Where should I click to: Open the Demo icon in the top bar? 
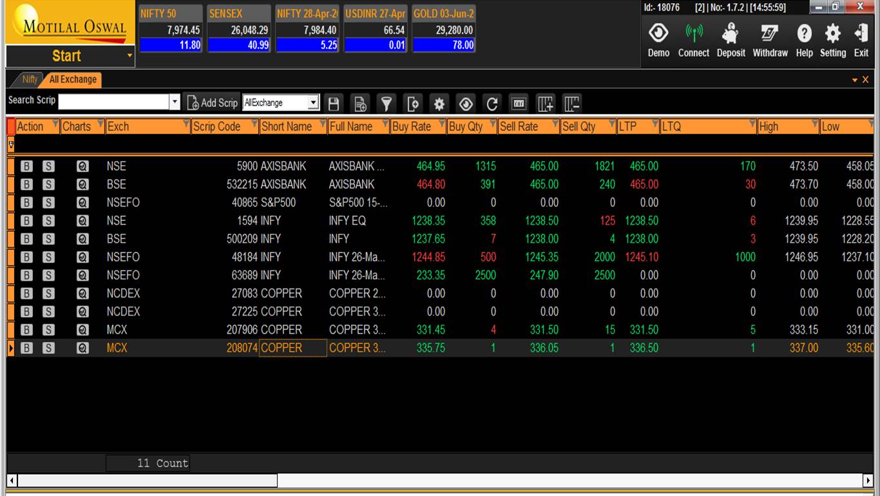click(x=658, y=39)
